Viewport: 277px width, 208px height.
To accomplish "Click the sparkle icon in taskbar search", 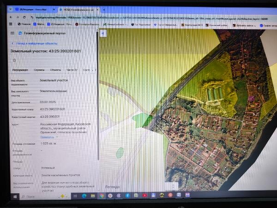I will (x=63, y=196).
